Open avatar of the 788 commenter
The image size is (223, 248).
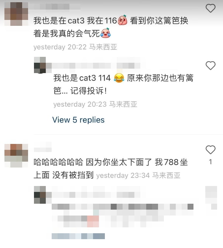pos(16,156)
